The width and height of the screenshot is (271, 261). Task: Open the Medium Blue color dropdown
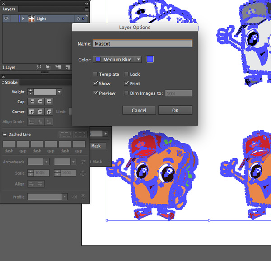(117, 60)
